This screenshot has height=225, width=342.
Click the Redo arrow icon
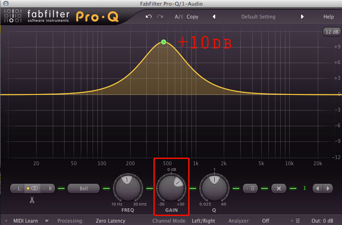(160, 17)
